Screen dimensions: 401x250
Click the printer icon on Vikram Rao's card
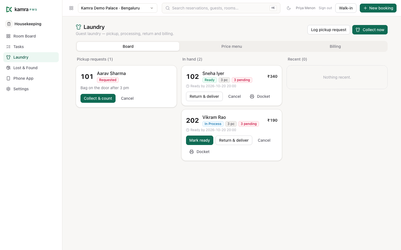[192, 152]
